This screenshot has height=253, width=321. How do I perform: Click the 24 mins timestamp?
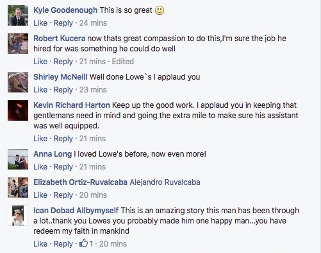93,23
